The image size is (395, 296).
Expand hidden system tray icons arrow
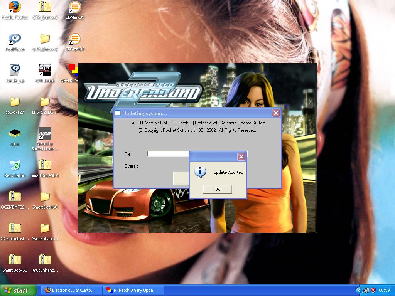coord(359,290)
